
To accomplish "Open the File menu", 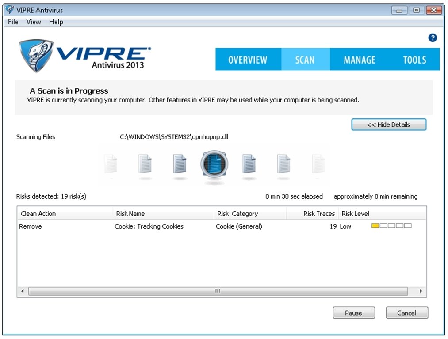I will tap(13, 22).
